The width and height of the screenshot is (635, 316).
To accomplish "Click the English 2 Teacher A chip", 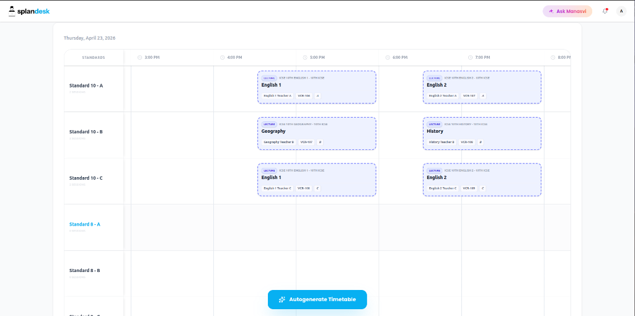I will [x=443, y=96].
